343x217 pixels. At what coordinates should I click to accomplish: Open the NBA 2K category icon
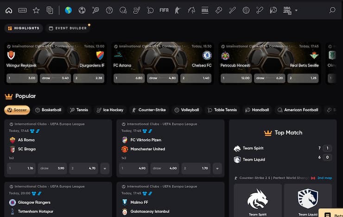[x=287, y=10]
